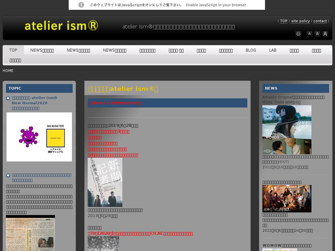
Task: Click the HOME breadcrumb
Action: point(8,71)
